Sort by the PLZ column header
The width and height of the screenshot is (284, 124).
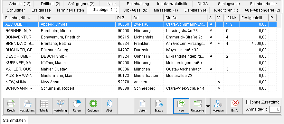tap(123, 18)
